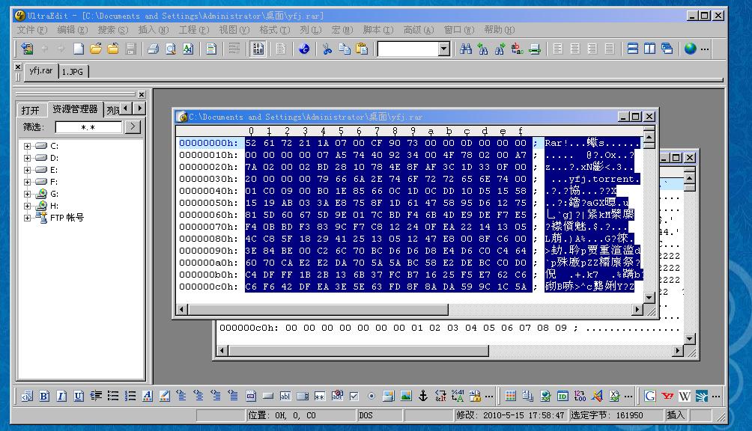Toggle hex edit mode toolbar button
The image size is (752, 431).
click(x=258, y=49)
